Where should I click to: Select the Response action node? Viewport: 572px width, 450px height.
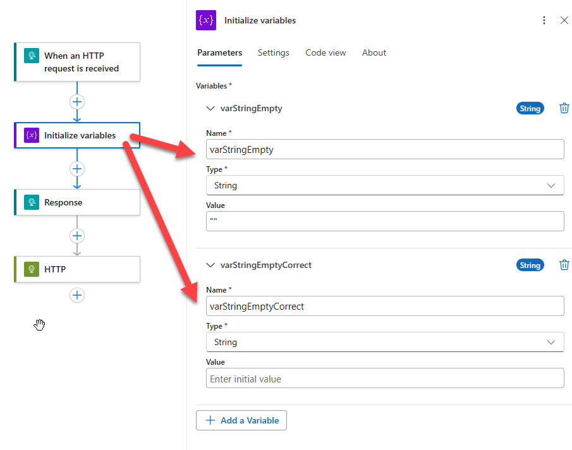[x=77, y=202]
